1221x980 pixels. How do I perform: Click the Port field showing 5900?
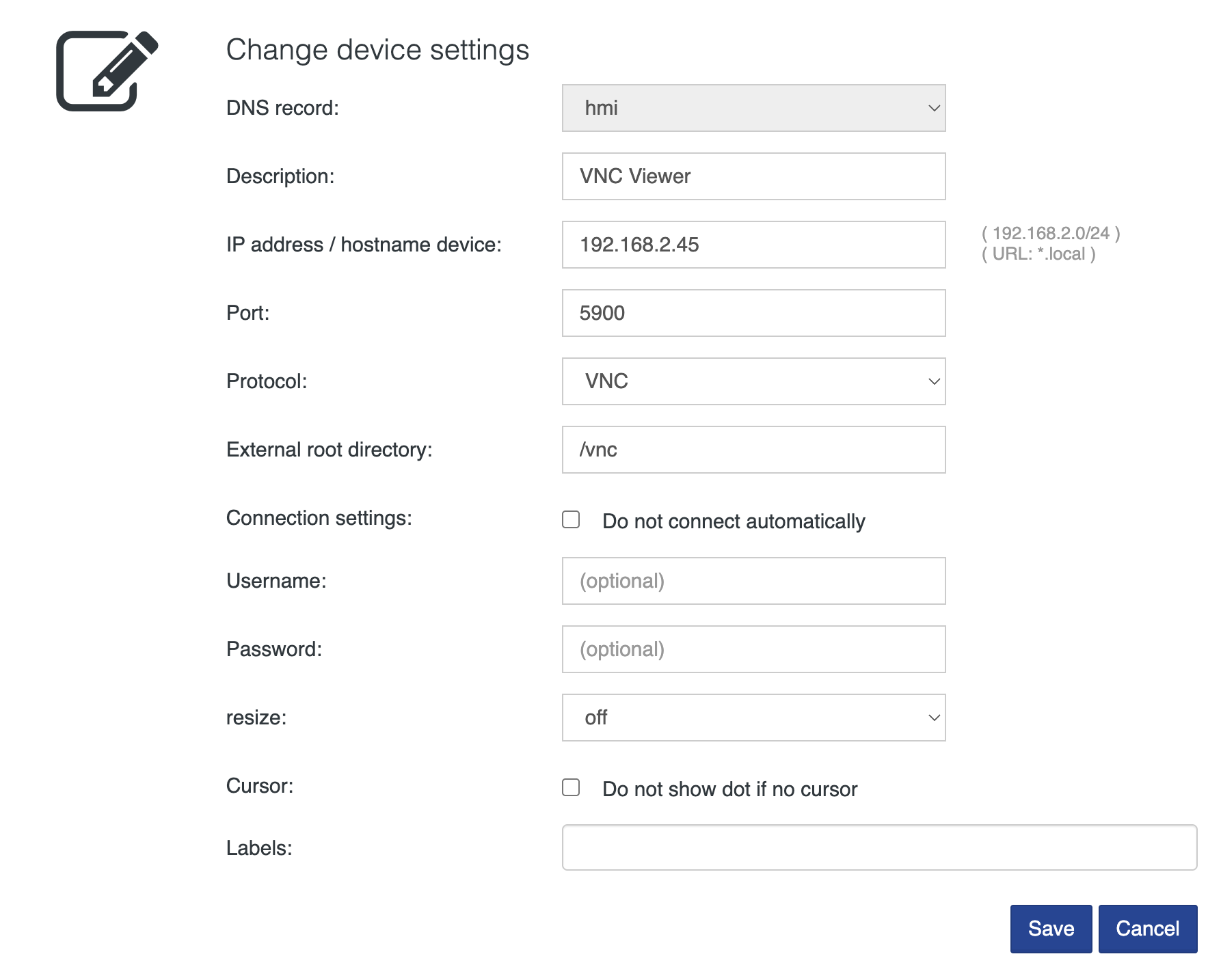coord(753,313)
